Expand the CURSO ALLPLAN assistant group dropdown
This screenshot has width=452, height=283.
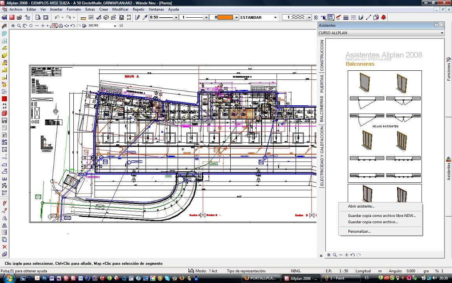pos(442,33)
